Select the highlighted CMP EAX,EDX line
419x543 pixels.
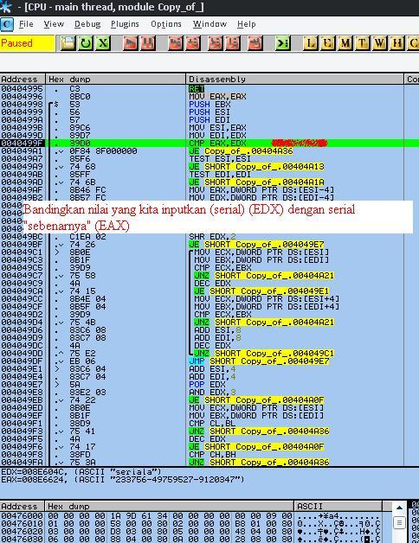(x=209, y=143)
